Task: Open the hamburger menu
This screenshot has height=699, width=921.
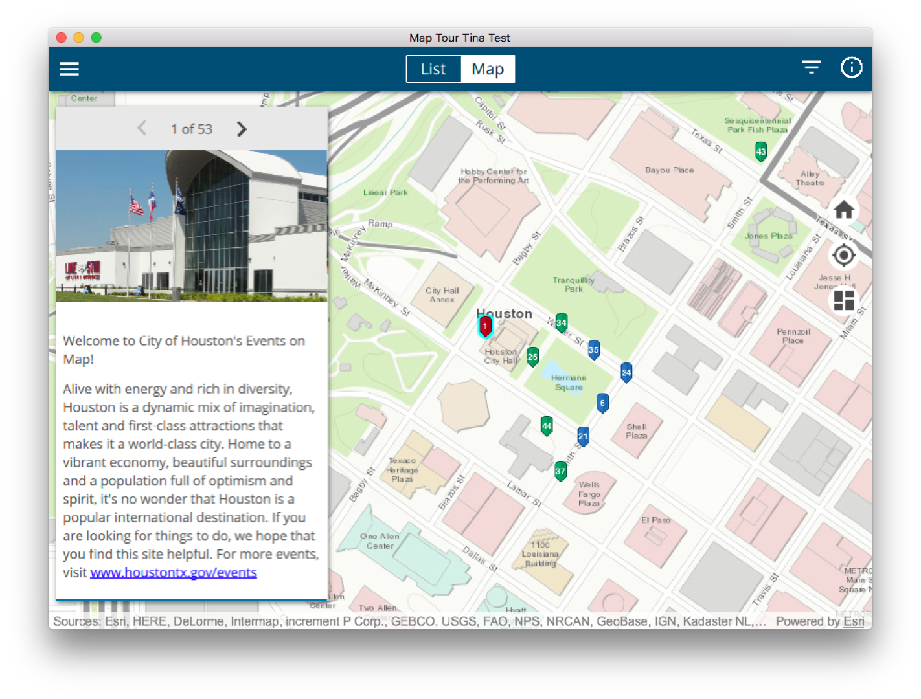Action: 69,69
